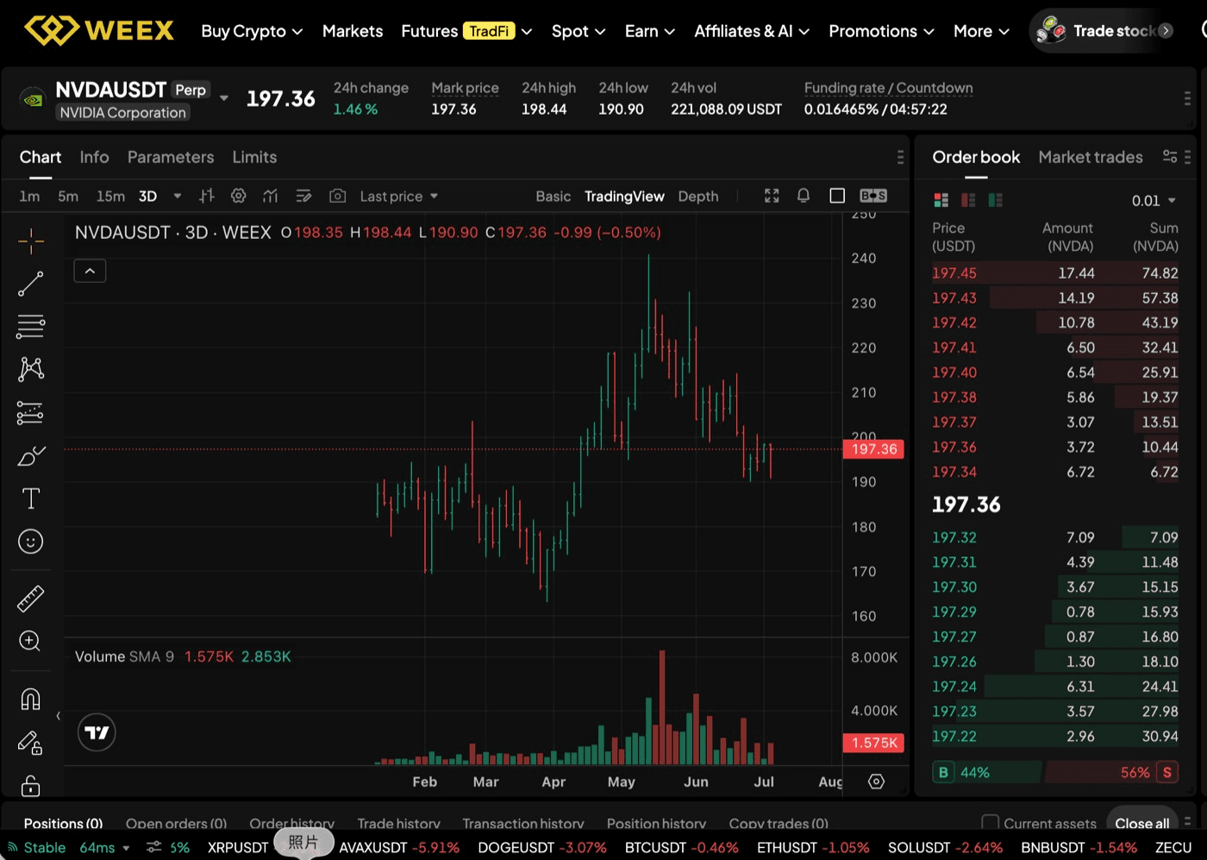Switch to Basic chart view
This screenshot has width=1207, height=860.
point(553,196)
